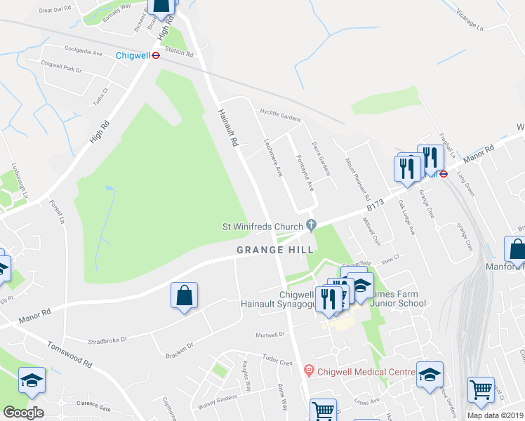This screenshot has width=525, height=421.
Task: Select the St Winifreds Church cross marker
Action: click(x=311, y=225)
